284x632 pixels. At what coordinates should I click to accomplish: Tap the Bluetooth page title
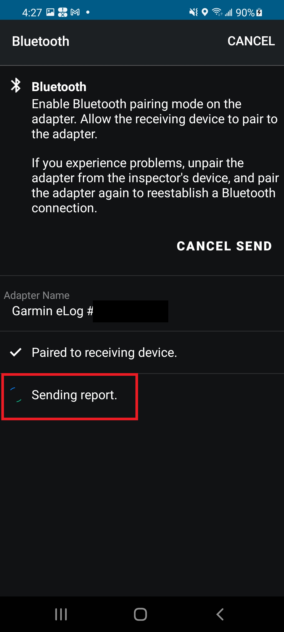[x=41, y=41]
